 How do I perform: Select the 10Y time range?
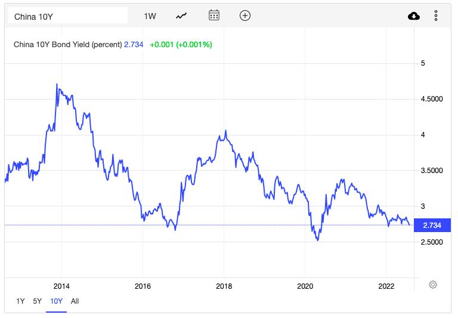(55, 301)
